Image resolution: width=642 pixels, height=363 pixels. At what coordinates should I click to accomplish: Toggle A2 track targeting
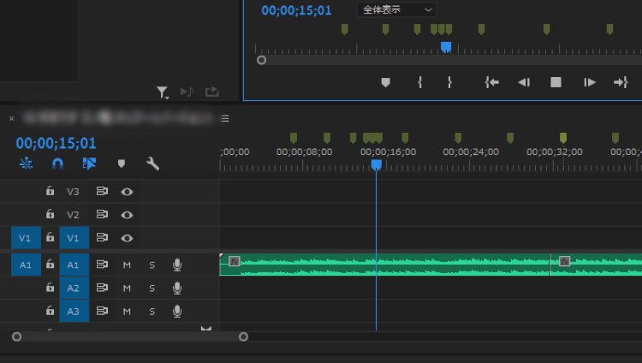pos(74,288)
